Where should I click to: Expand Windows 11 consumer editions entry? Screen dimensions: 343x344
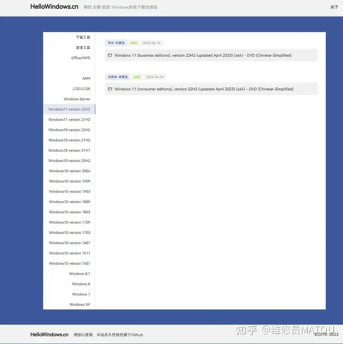point(204,89)
